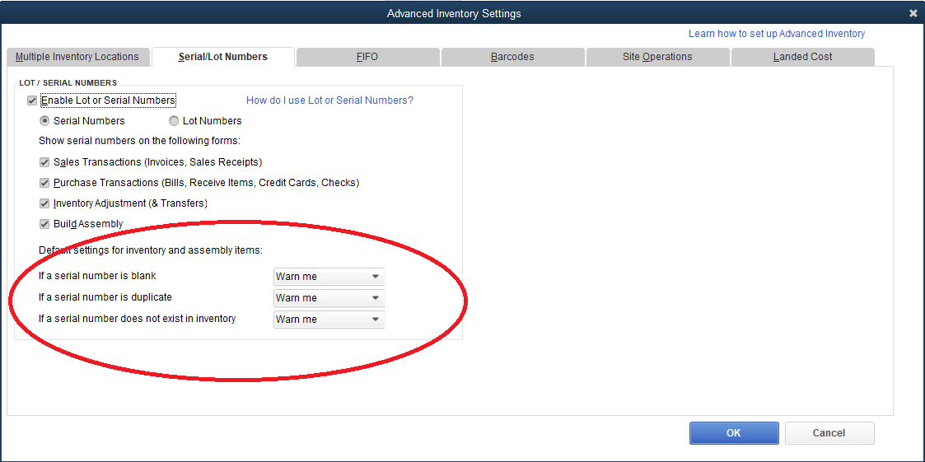Click Learn how to set up Advanced Inventory
The height and width of the screenshot is (462, 925).
[776, 34]
